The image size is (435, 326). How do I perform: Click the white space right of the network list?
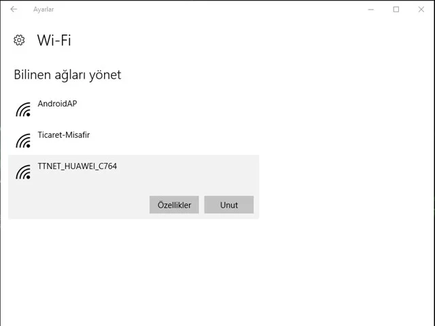[340, 149]
